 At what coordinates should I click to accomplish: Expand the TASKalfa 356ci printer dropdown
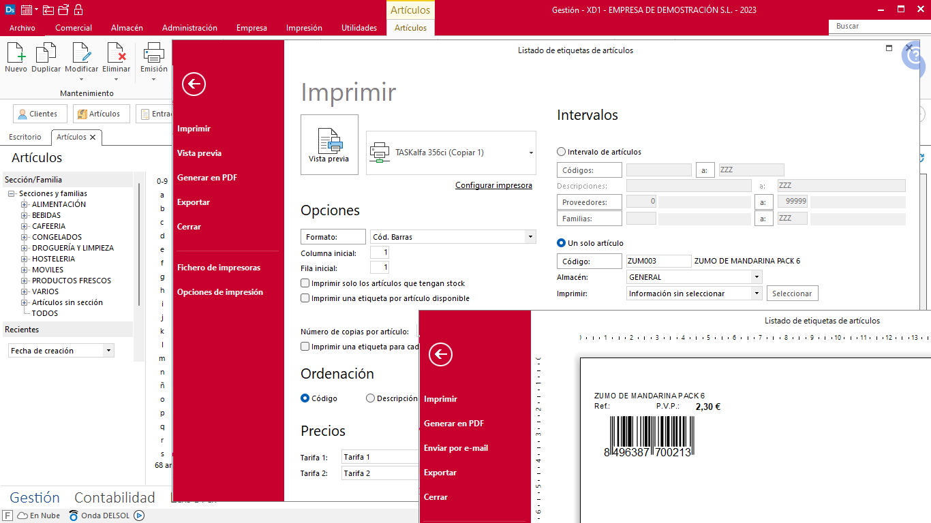(x=530, y=153)
